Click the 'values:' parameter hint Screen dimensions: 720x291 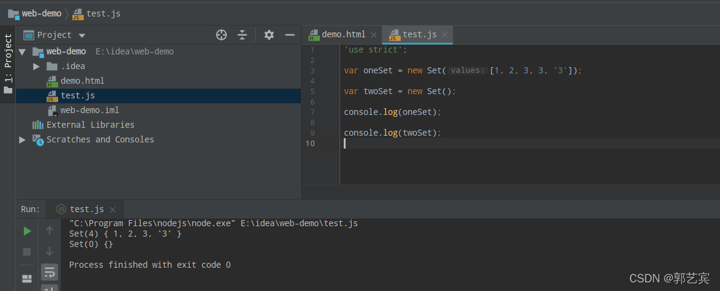click(467, 70)
